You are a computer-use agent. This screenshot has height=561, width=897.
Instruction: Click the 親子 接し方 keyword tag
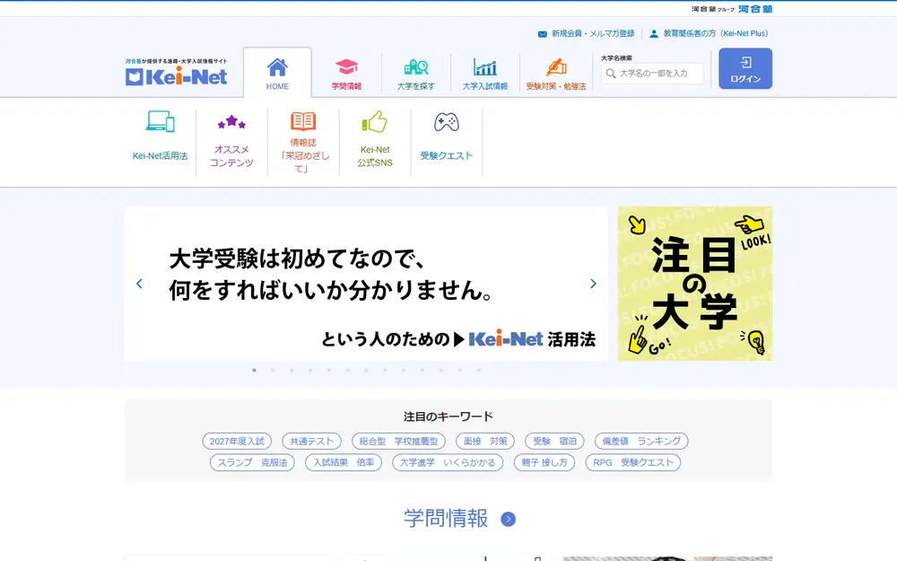(x=544, y=462)
